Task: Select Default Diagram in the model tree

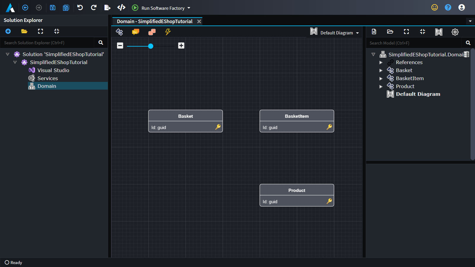Action: (414, 94)
